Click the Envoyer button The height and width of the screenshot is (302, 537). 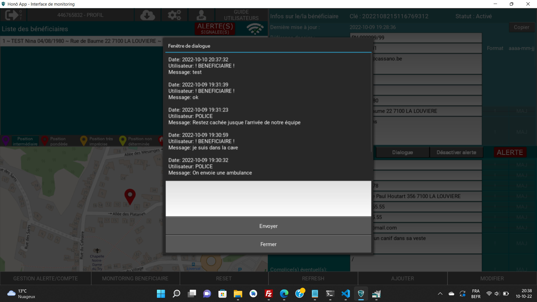click(x=268, y=226)
